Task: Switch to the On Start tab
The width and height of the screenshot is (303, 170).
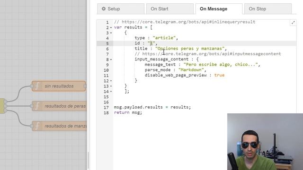Action: (170, 9)
